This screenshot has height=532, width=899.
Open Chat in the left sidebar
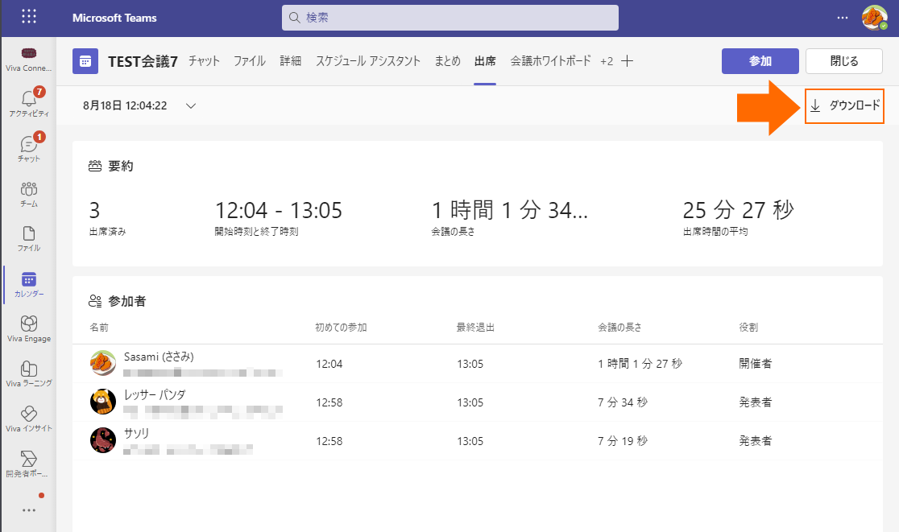[29, 148]
